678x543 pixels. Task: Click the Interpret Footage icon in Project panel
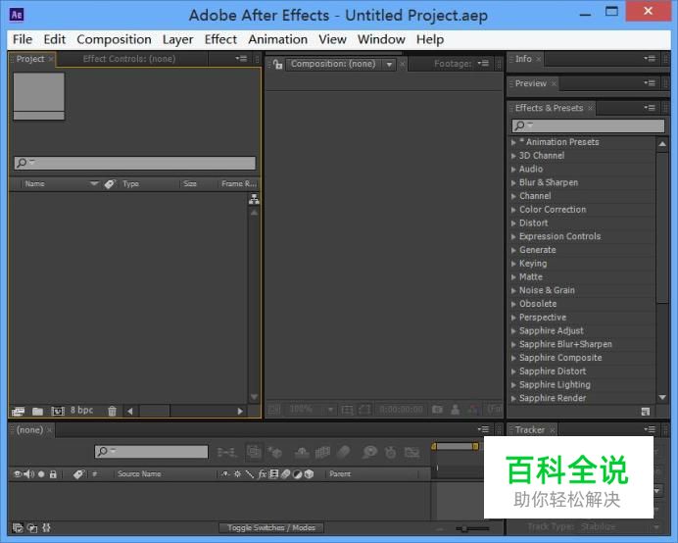point(18,411)
